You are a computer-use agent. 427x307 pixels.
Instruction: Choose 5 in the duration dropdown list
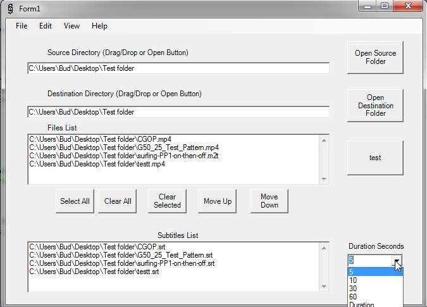click(375, 272)
